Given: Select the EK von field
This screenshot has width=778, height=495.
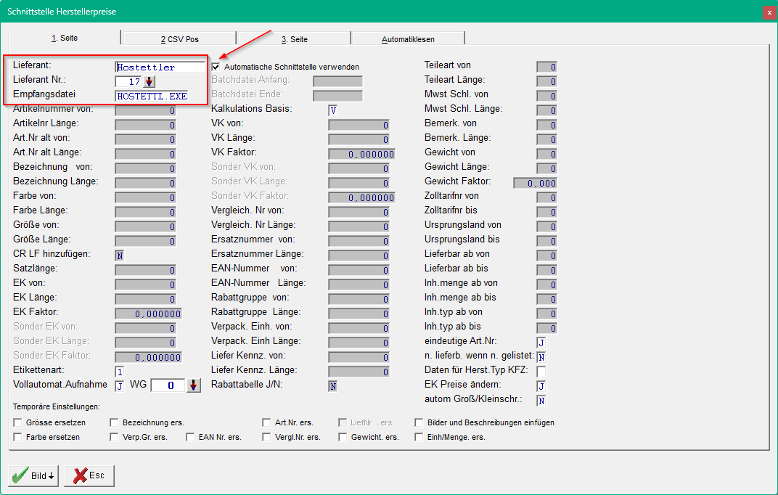Looking at the screenshot, I should [145, 285].
